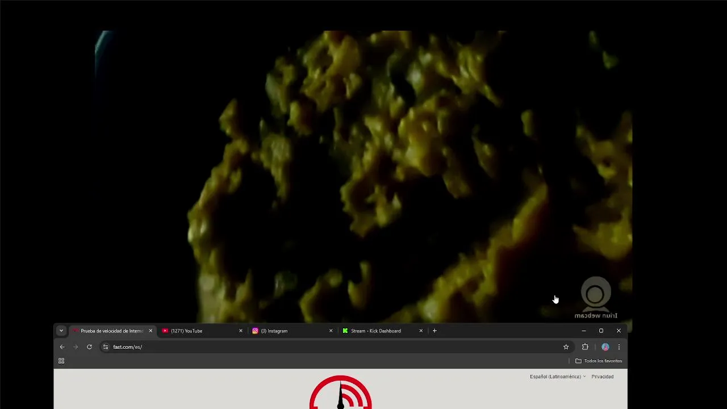The image size is (727, 409).
Task: Switch to the (1271) YouTube tab
Action: tap(202, 331)
